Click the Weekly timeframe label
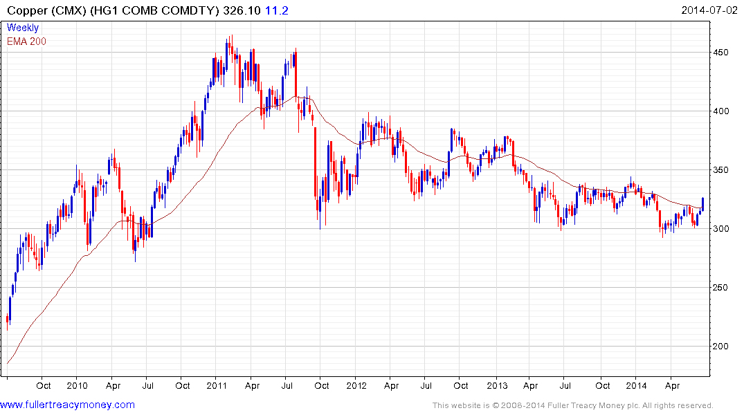 [x=23, y=28]
